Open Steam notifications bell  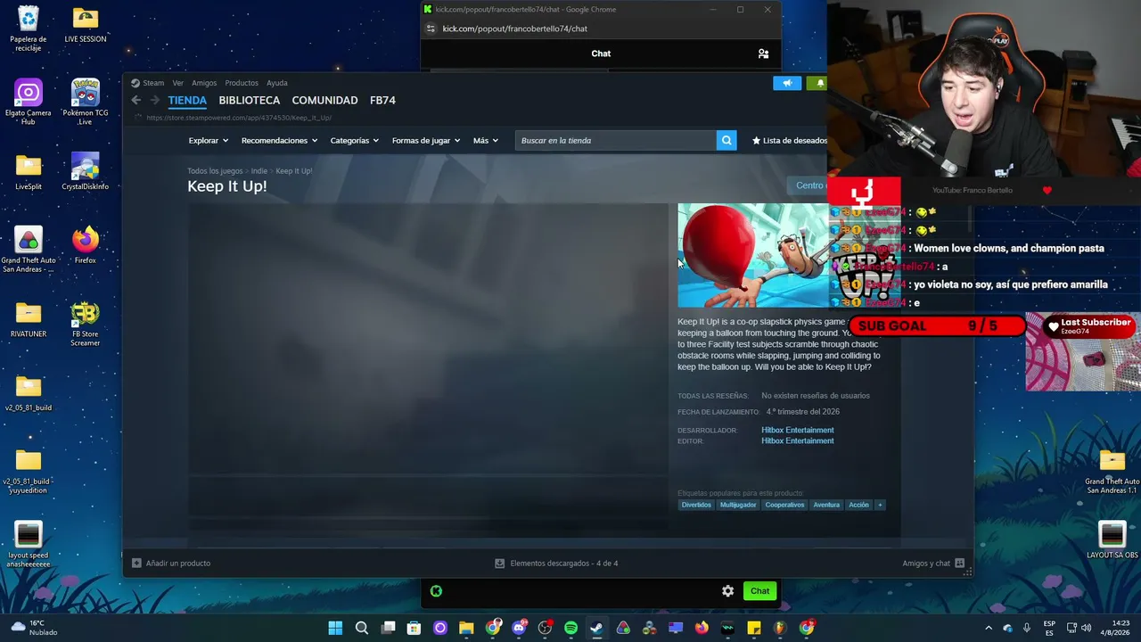click(818, 83)
